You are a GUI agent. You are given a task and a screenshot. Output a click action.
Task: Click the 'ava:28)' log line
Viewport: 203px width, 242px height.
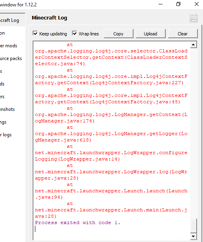(46, 216)
